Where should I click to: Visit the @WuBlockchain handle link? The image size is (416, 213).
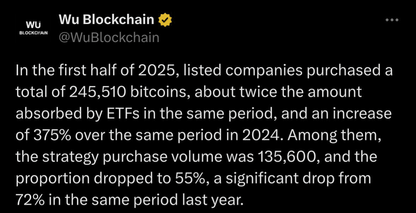(x=109, y=38)
